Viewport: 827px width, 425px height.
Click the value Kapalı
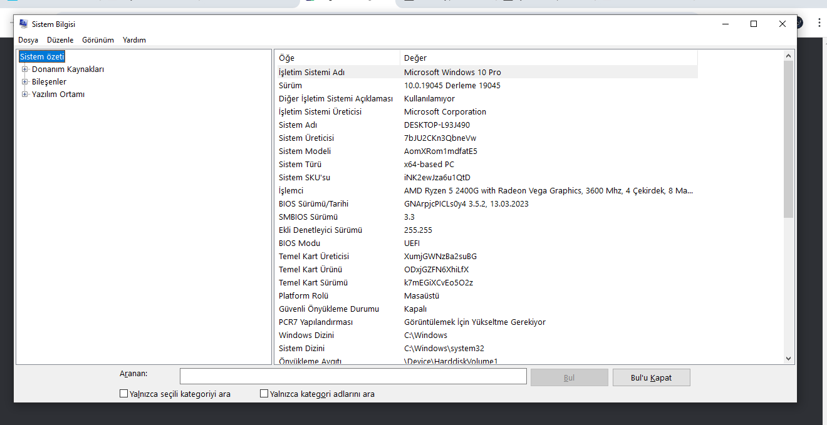(x=415, y=309)
